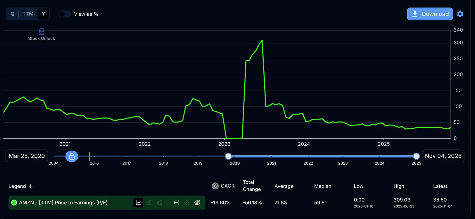Click the Legend sort arrow
The width and height of the screenshot is (475, 219).
(31, 186)
